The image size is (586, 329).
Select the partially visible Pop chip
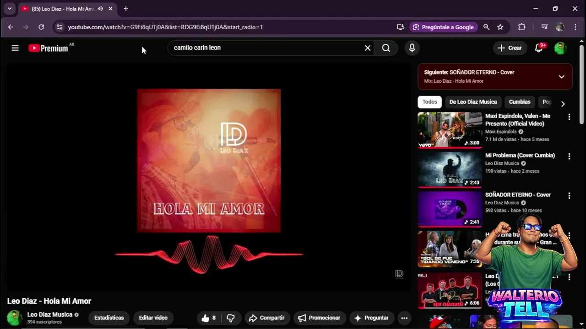(x=546, y=102)
